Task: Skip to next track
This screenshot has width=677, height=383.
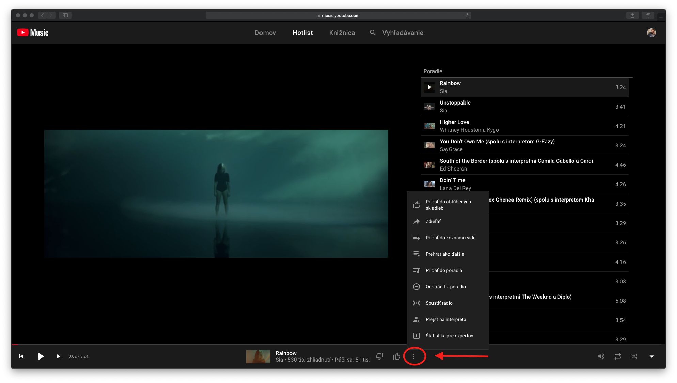Action: tap(59, 356)
